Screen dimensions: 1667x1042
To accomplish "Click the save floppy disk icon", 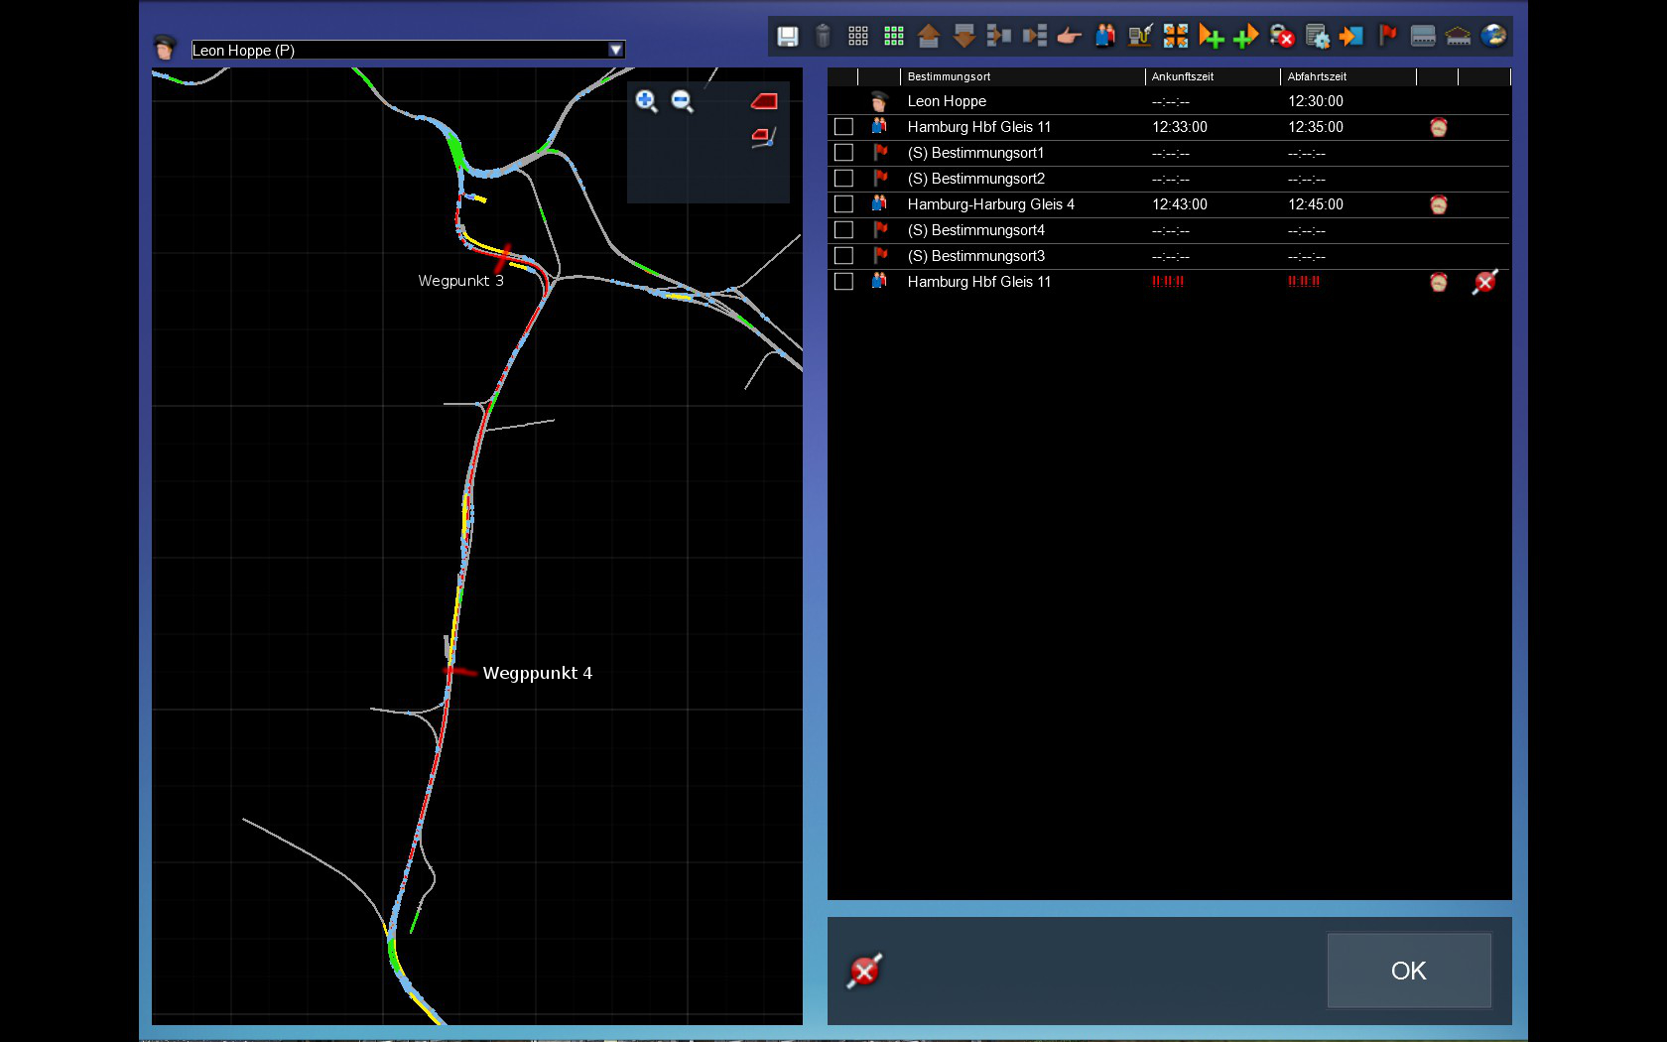I will 787,37.
